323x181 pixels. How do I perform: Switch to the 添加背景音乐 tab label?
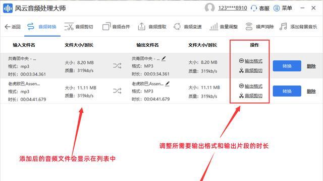[304, 27]
